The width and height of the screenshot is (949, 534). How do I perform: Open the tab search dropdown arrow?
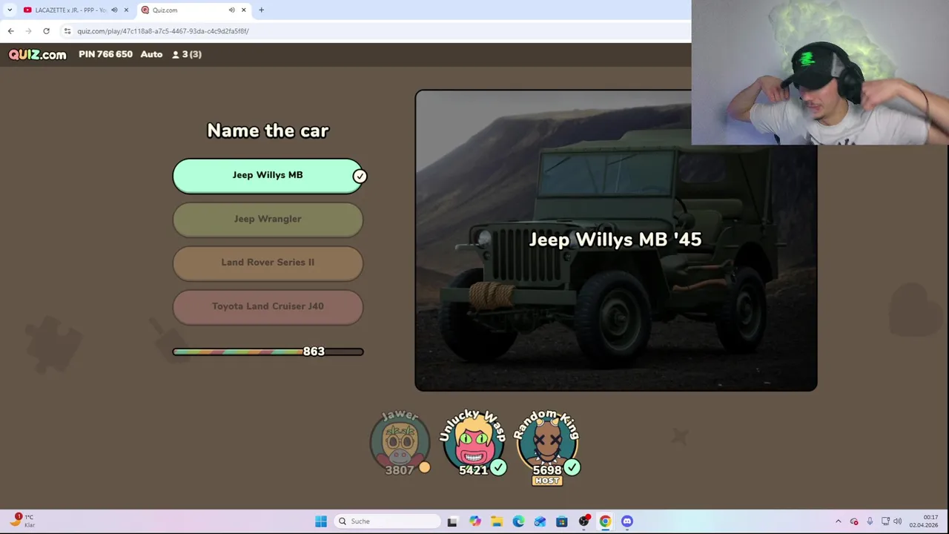tap(10, 10)
